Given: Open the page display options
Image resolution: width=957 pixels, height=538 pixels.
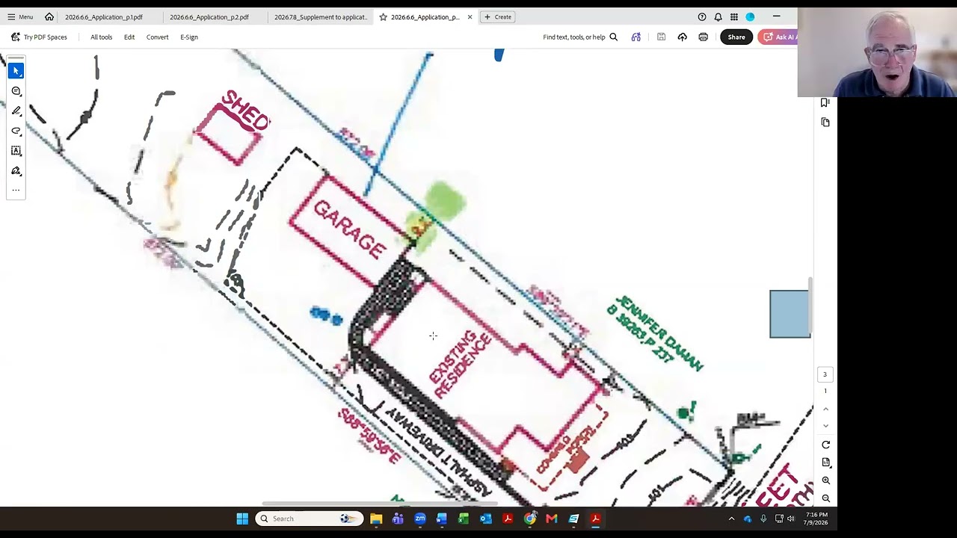Looking at the screenshot, I should click(825, 463).
